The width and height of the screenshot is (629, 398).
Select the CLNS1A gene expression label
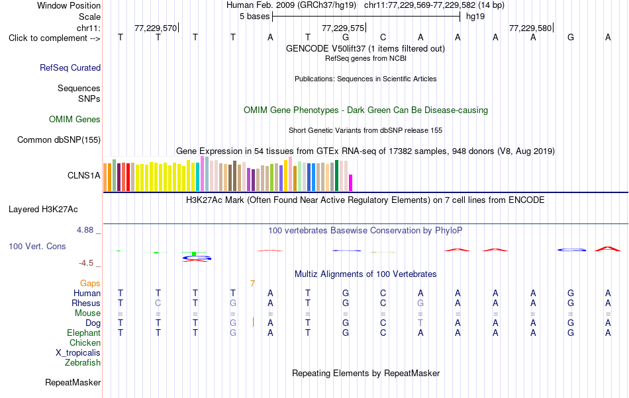(x=84, y=175)
